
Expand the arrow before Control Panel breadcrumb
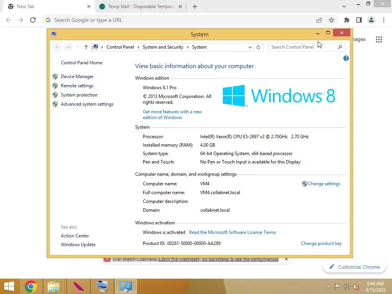[102, 47]
